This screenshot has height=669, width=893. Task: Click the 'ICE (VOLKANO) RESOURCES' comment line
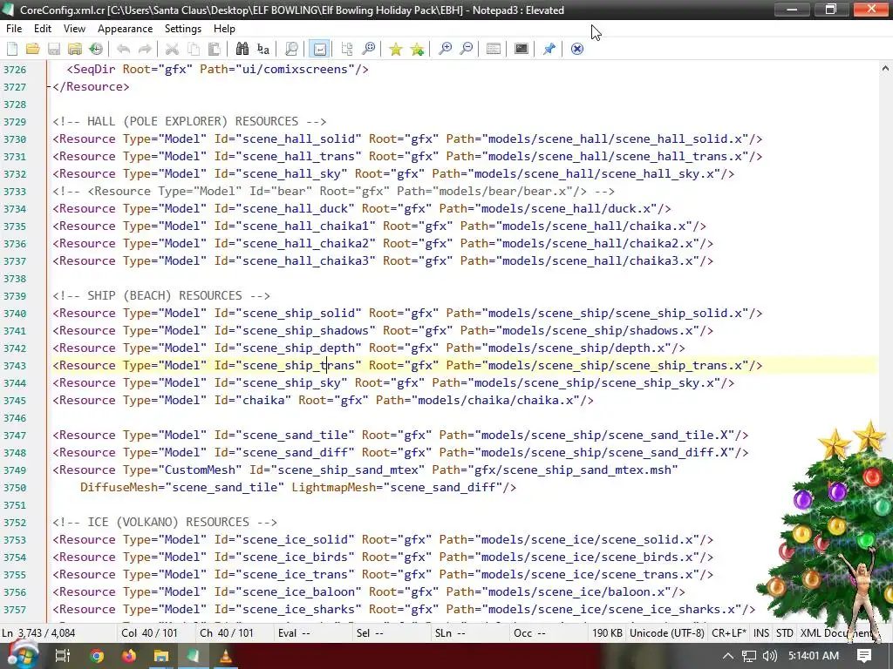click(x=165, y=522)
